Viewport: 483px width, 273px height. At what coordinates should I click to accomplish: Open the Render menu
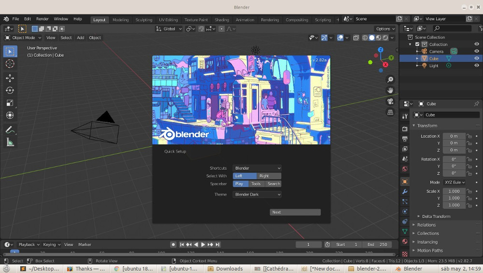43,19
